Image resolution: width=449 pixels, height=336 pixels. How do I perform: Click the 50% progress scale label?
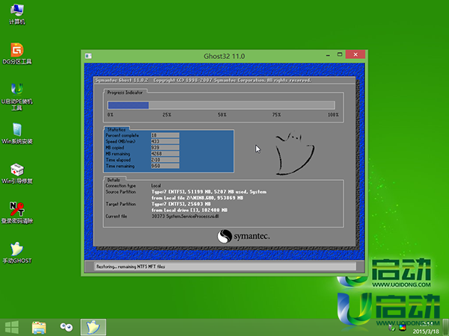tap(222, 114)
